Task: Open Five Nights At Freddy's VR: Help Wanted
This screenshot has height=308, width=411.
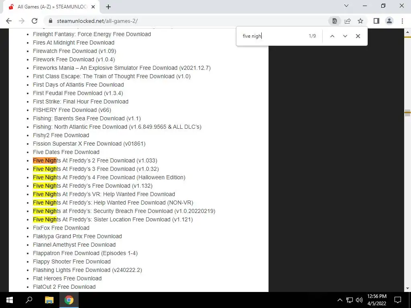Action: click(x=104, y=194)
